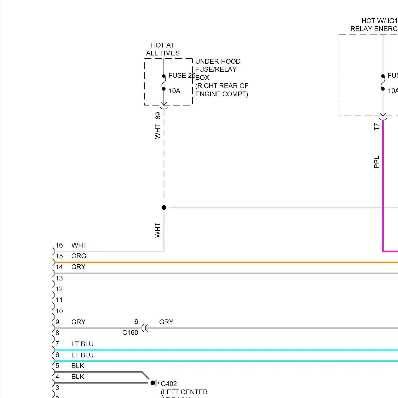Viewport: 398px width, 398px height.
Task: Select the orange ORG wire on pin 15
Action: click(x=212, y=262)
